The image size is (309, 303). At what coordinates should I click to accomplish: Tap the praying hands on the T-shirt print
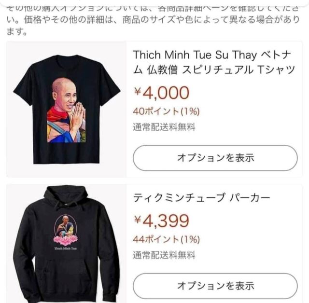[78, 119]
